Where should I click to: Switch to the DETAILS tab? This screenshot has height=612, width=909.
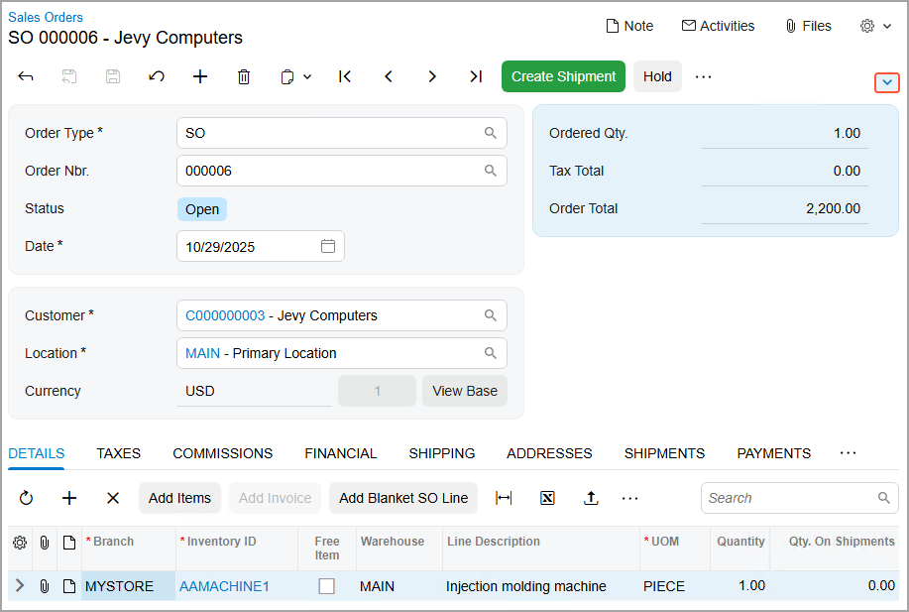[x=37, y=453]
